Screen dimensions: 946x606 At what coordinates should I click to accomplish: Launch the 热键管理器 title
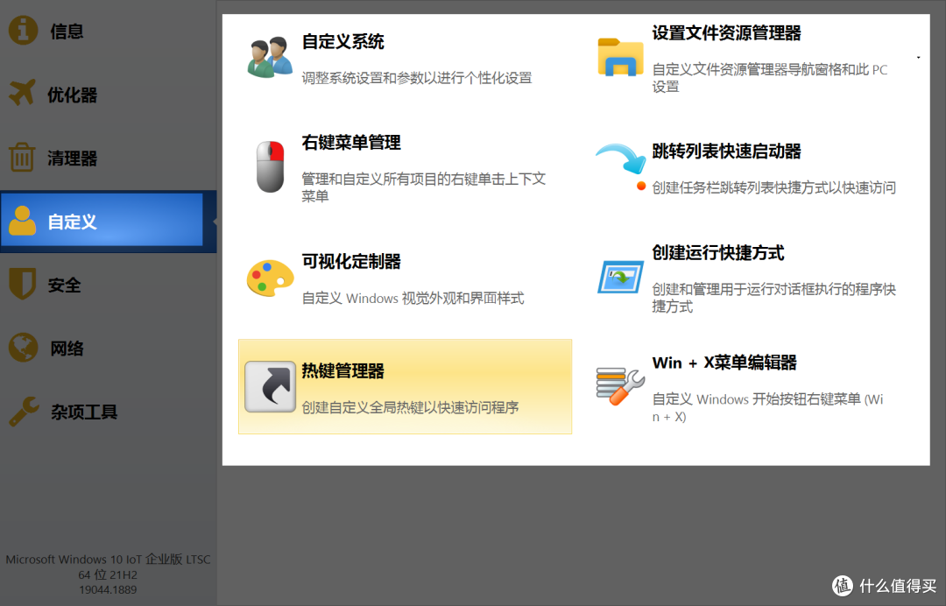coord(342,370)
